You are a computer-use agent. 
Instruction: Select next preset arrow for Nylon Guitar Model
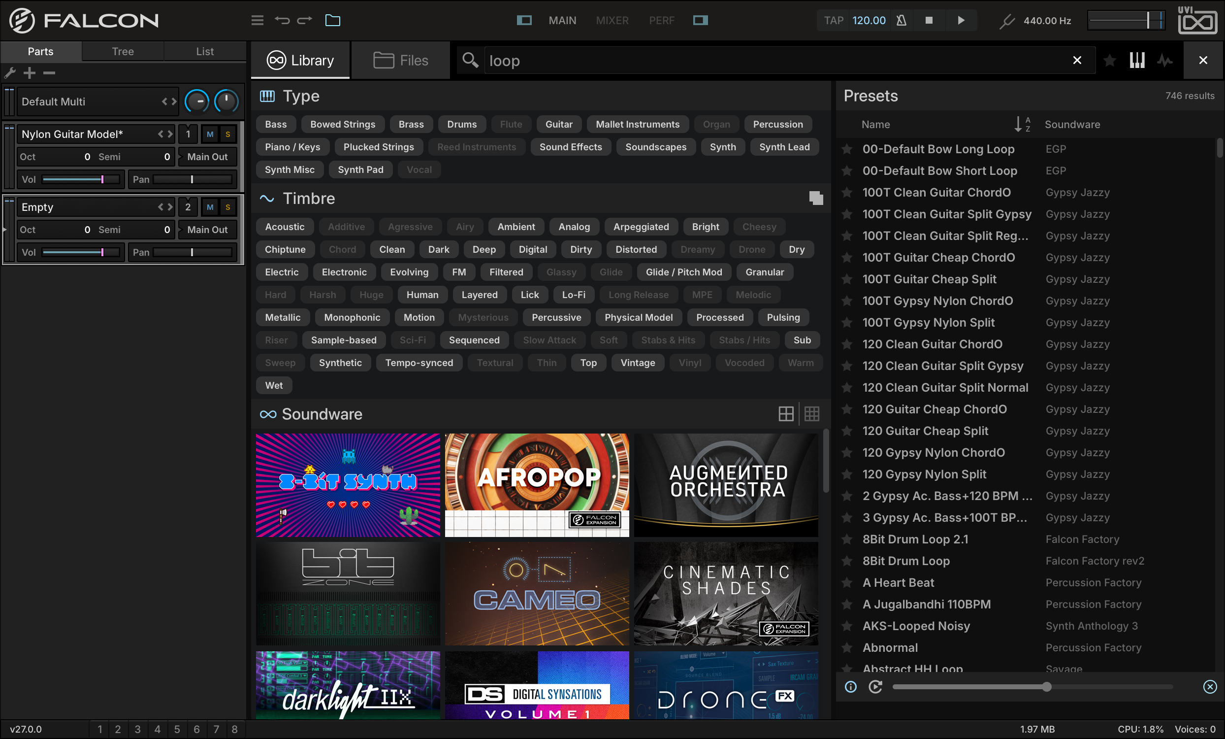[x=170, y=134]
